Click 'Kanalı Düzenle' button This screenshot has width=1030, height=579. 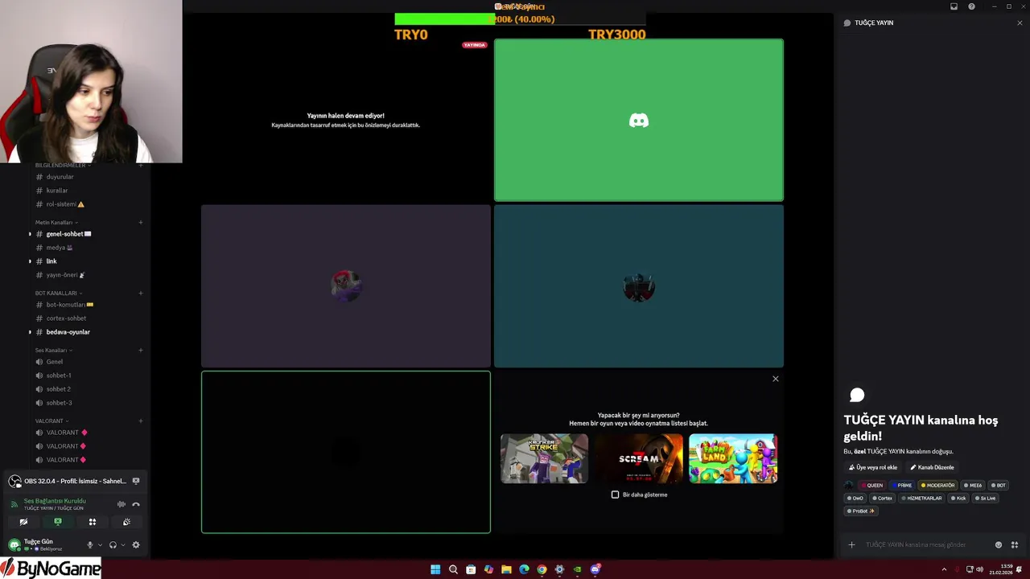932,467
